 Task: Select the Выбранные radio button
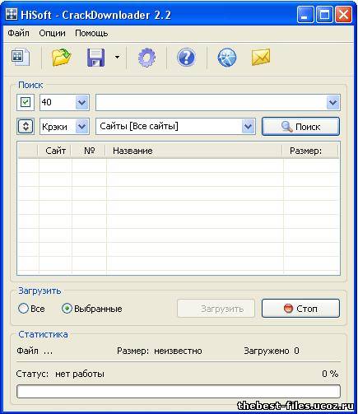(67, 309)
